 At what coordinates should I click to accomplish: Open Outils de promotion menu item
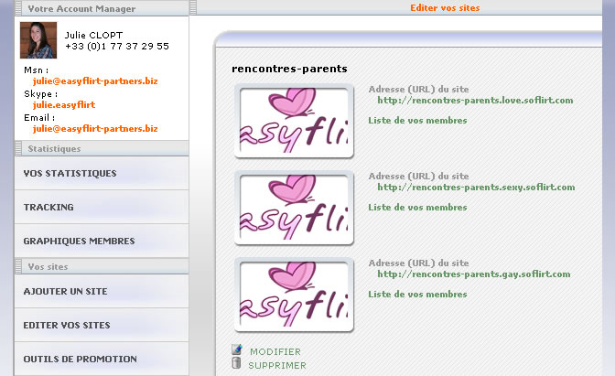tap(102, 359)
